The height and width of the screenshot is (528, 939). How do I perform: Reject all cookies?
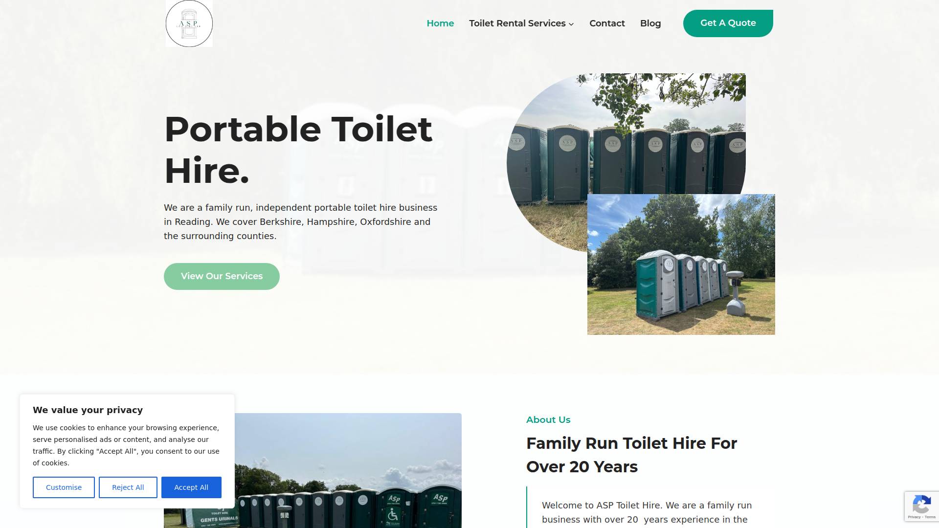click(x=128, y=487)
